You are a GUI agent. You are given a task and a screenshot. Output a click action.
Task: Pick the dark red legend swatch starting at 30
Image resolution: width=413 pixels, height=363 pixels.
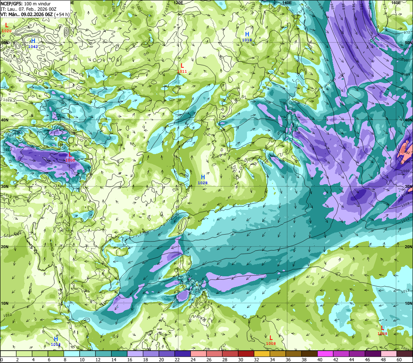tap(246, 354)
